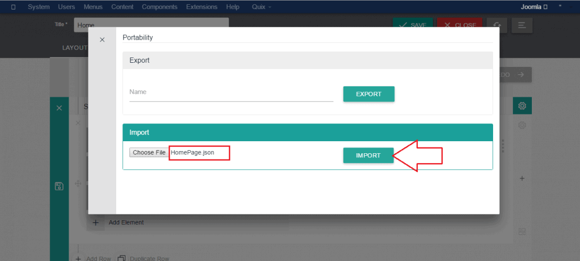Expand the Import panel header

click(x=307, y=133)
